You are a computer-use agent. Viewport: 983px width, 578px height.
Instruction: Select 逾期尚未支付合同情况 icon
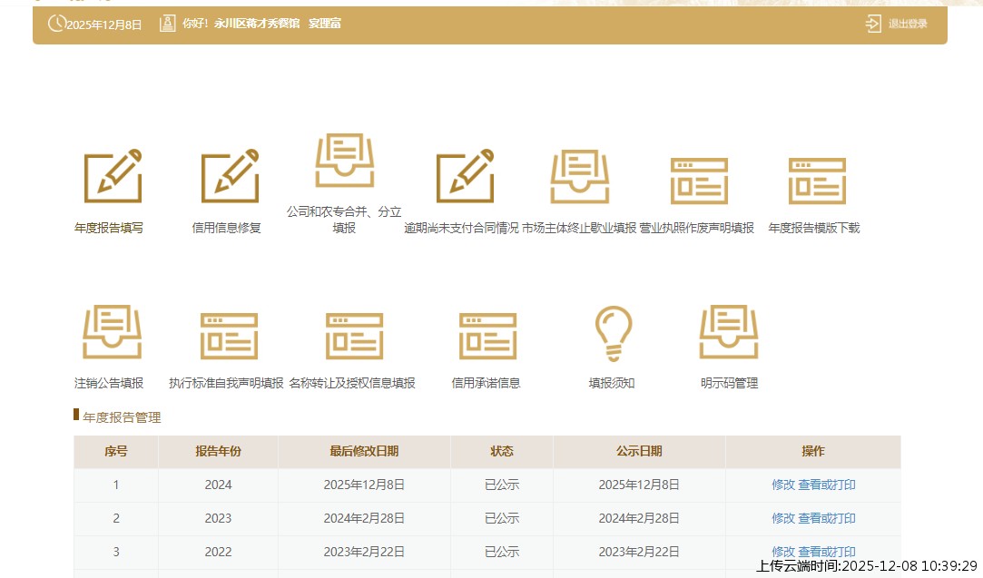point(465,176)
